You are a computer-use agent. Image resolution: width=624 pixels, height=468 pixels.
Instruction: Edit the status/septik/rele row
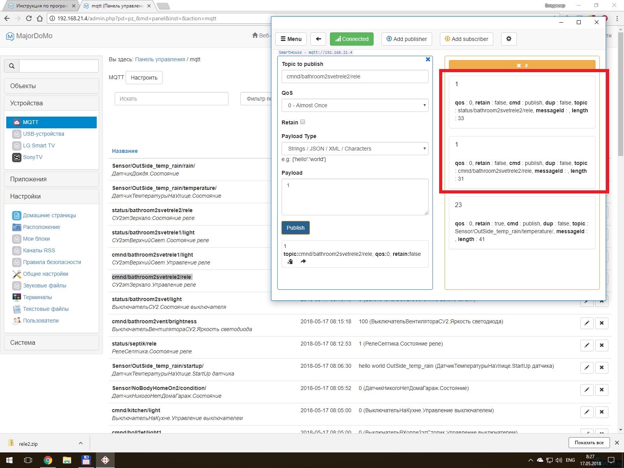pyautogui.click(x=587, y=345)
